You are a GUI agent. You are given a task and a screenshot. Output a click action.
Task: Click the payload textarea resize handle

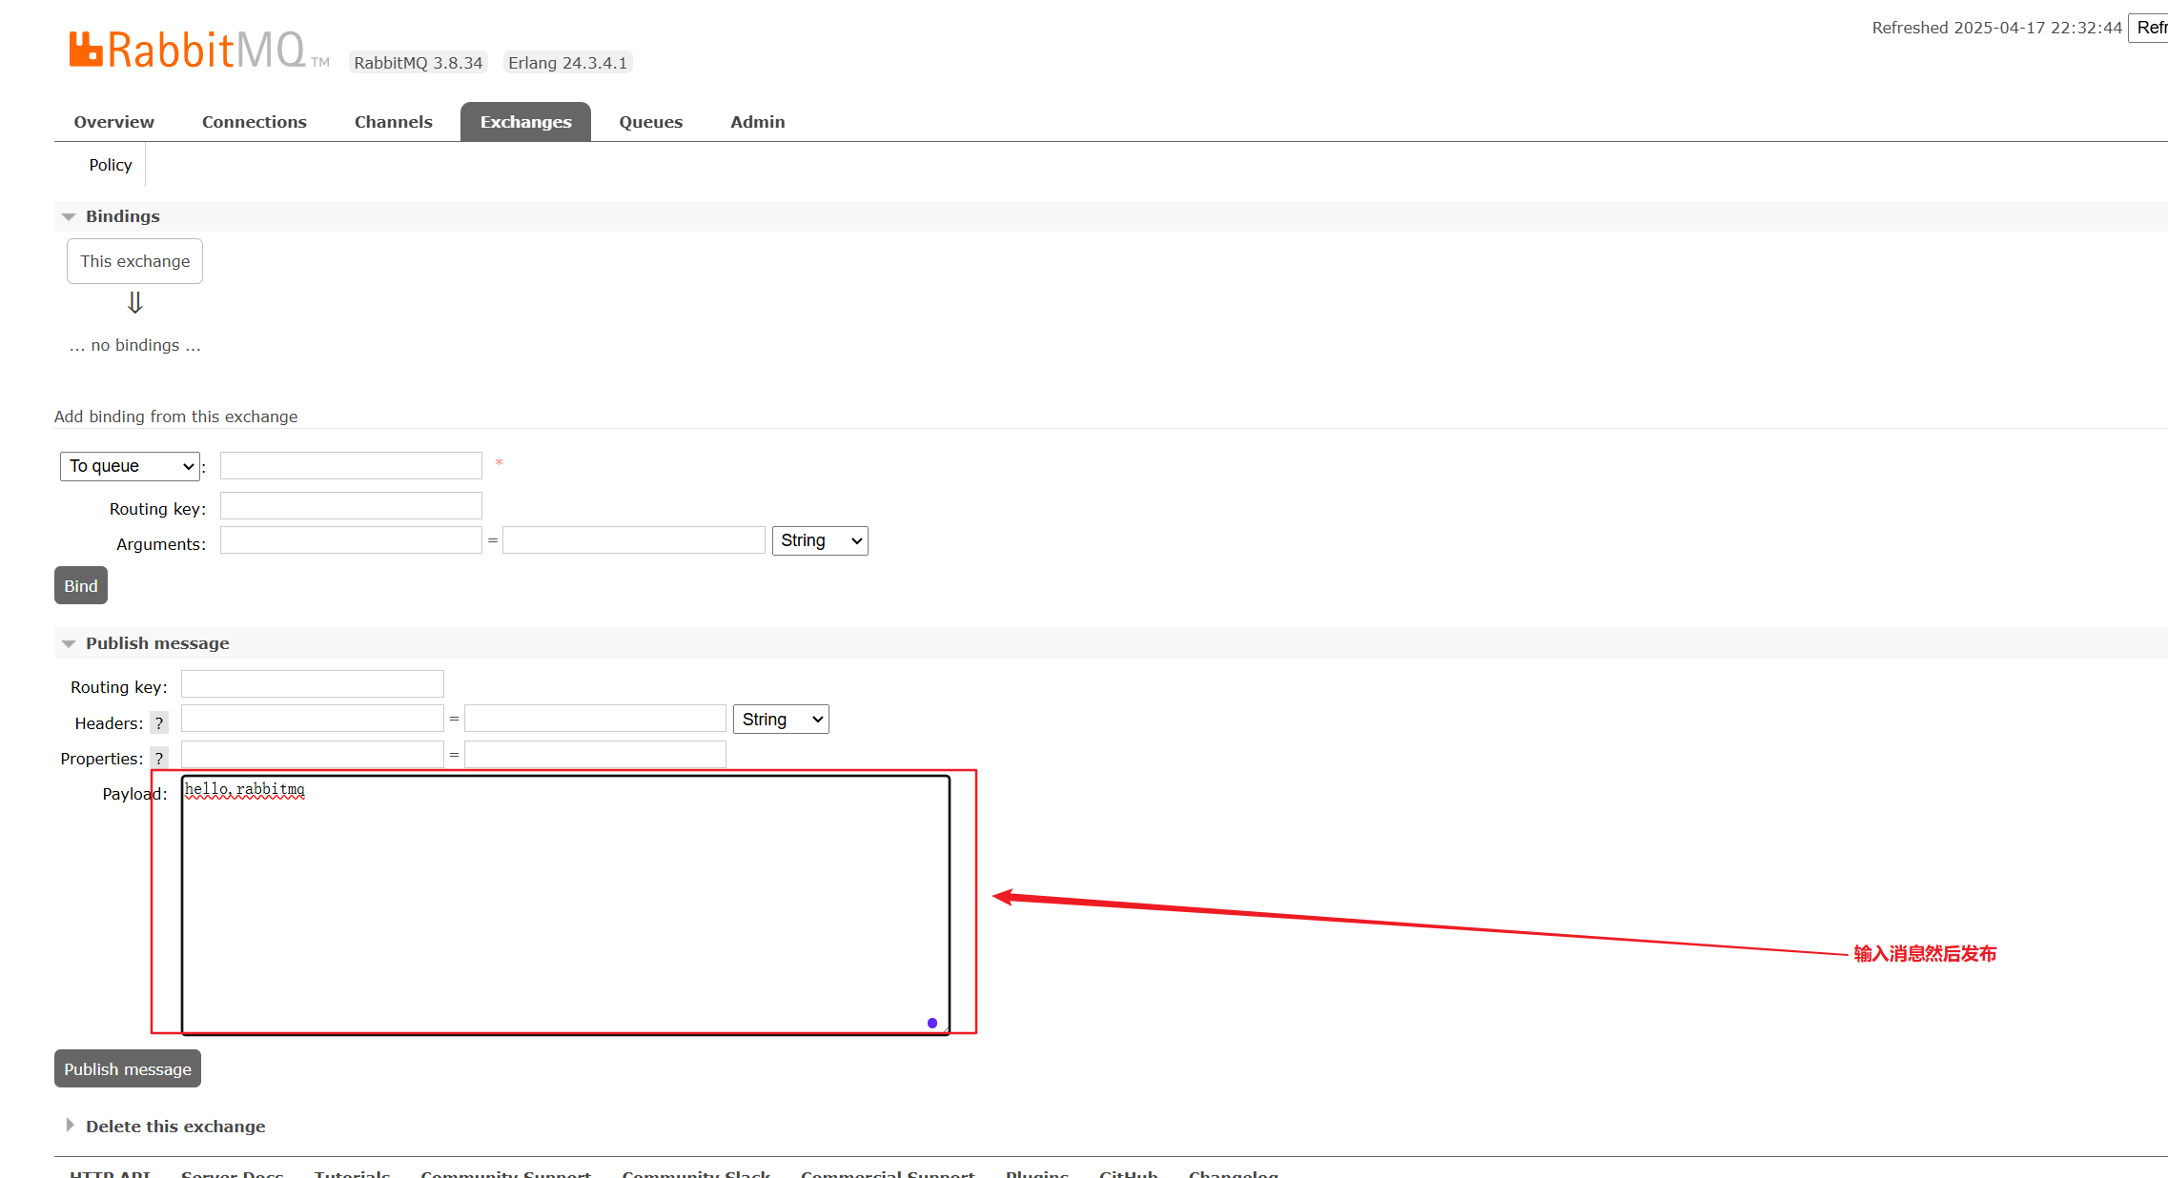coord(944,1028)
